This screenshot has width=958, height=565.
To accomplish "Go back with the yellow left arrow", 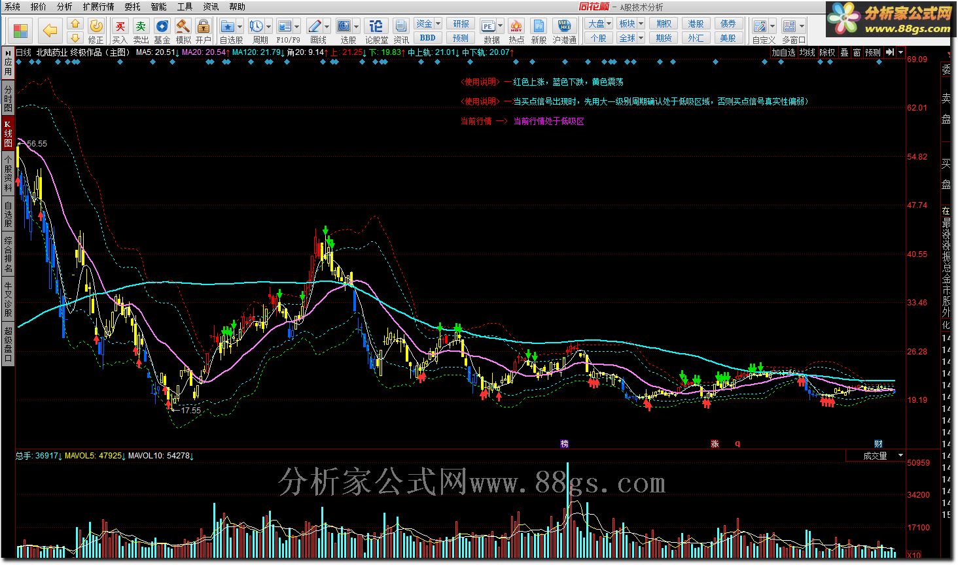I will [x=50, y=30].
